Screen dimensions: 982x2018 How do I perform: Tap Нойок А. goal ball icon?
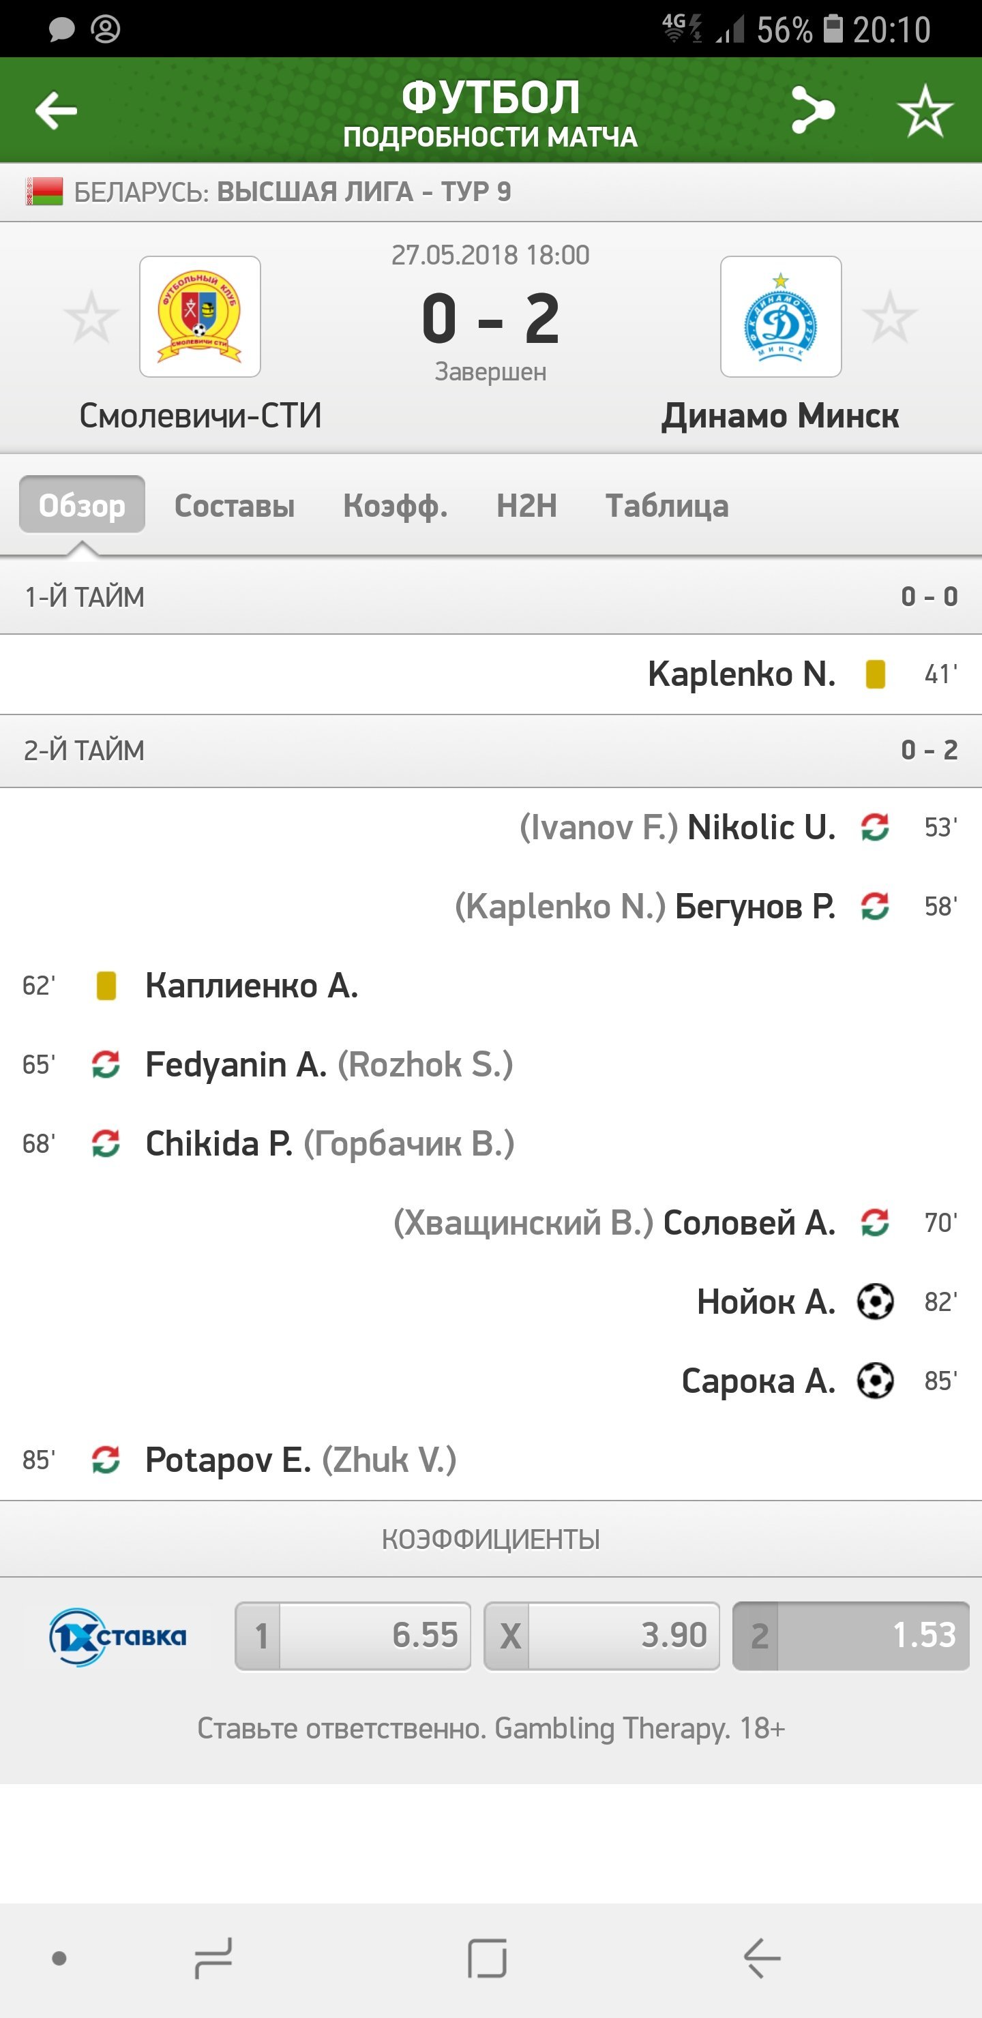pos(875,1302)
